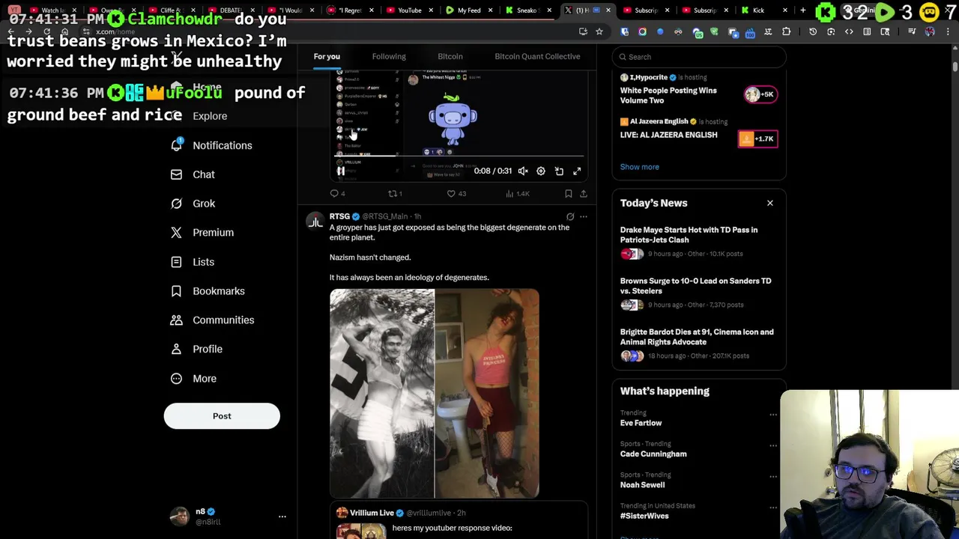Close the Today's News panel

click(x=769, y=203)
